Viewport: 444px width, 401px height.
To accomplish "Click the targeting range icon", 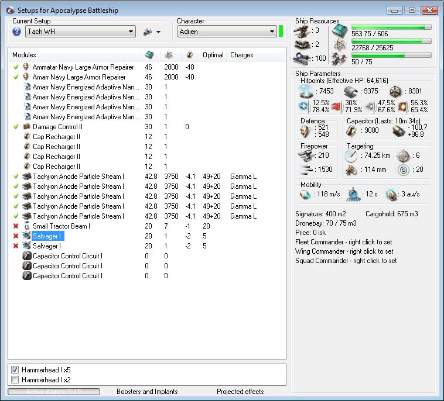I will point(351,155).
